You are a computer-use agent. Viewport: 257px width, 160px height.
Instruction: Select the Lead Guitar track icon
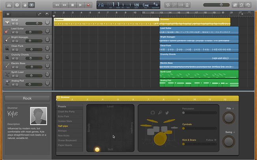point(7,31)
